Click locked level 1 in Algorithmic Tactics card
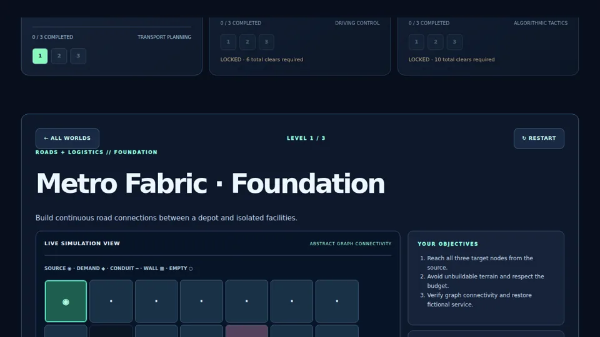600x337 pixels. 416,42
